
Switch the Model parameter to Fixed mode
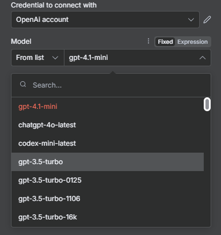165,41
